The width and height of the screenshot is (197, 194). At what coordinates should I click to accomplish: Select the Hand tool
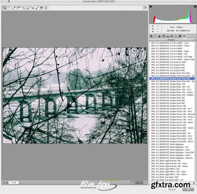click(x=9, y=8)
